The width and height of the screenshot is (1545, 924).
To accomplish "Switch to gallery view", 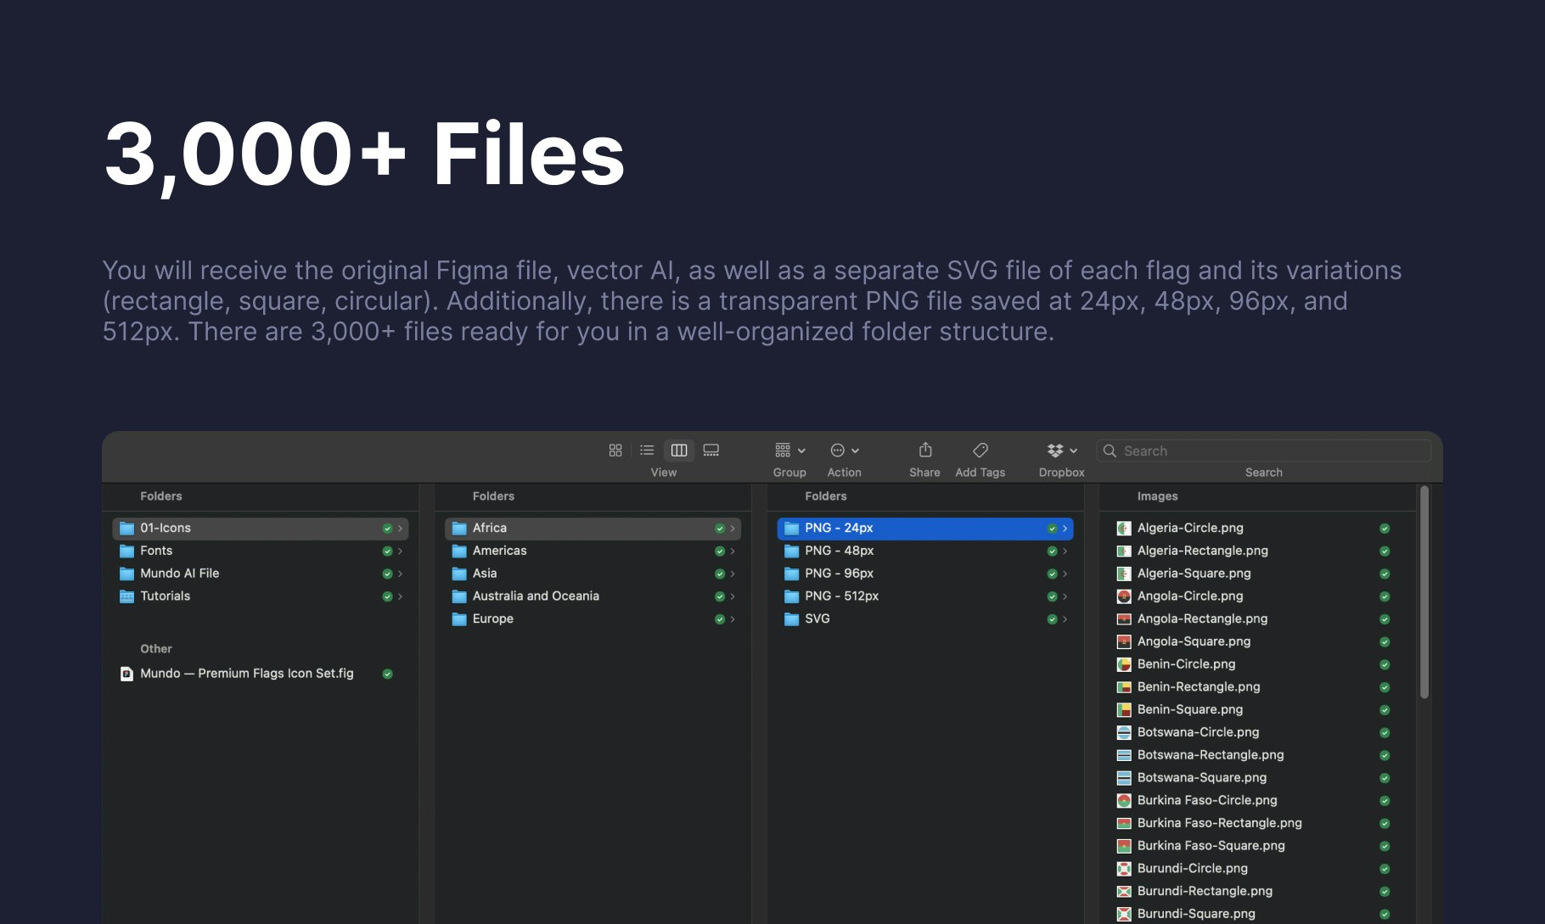I will (711, 451).
